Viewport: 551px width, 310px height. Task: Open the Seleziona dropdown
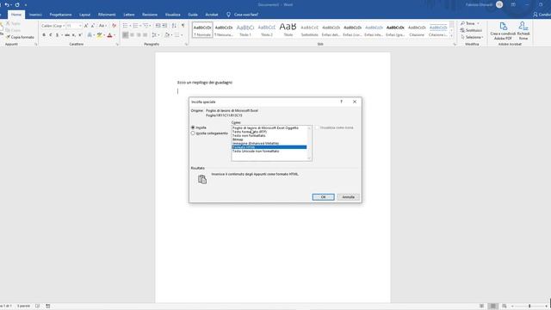(x=472, y=37)
